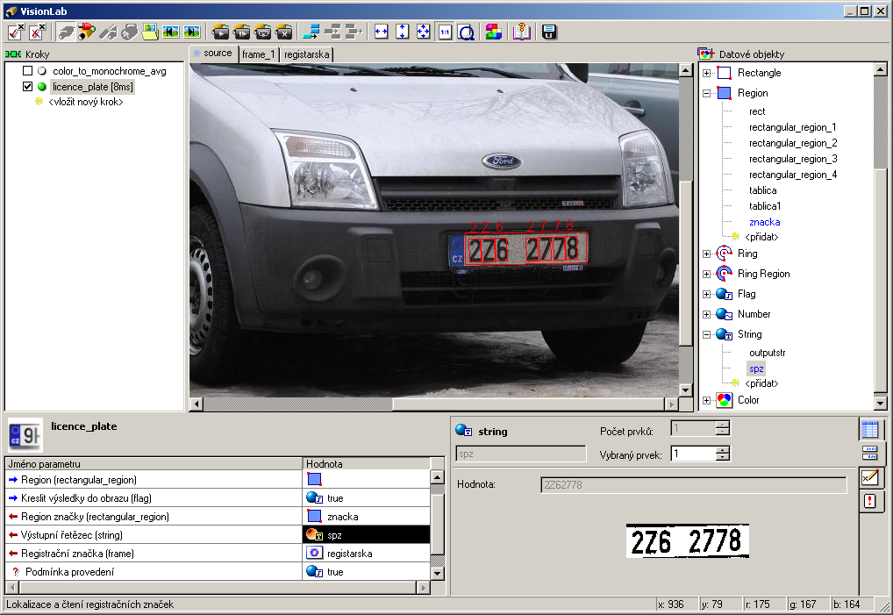Expand the Color data object node
This screenshot has width=893, height=615.
[x=706, y=400]
